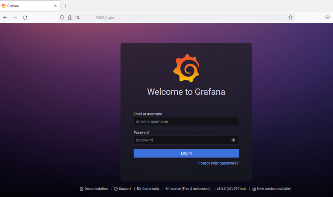This screenshot has width=333, height=197.
Task: Select the Grafana browser tab
Action: tap(30, 6)
